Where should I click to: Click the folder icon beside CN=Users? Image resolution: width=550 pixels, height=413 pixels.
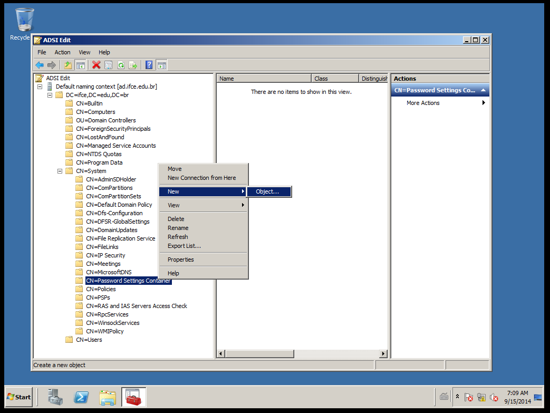click(x=69, y=340)
